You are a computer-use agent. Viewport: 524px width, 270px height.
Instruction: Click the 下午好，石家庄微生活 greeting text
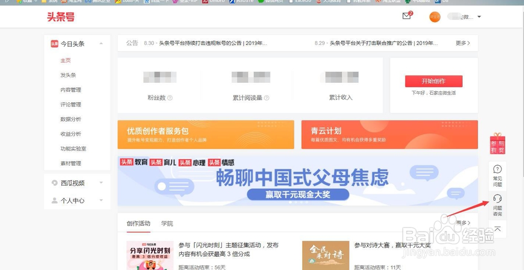point(433,93)
